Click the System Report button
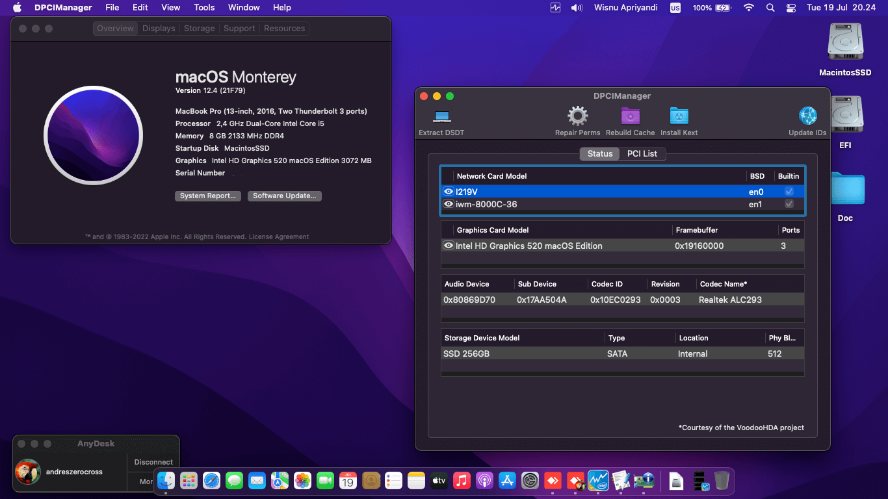 [207, 196]
